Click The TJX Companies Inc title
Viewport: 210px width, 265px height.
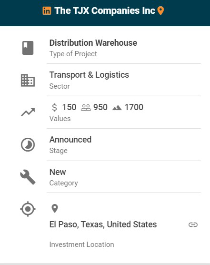click(105, 10)
